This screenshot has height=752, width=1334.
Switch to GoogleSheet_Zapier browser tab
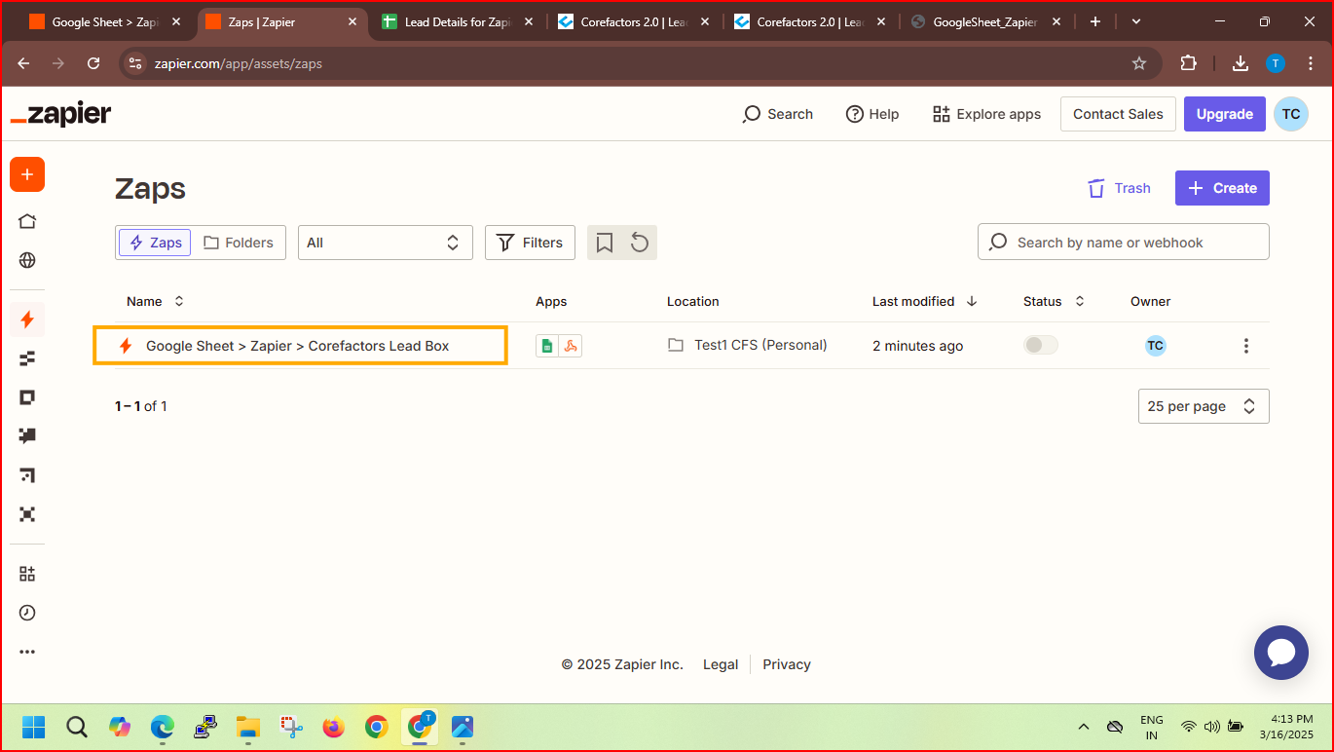(x=985, y=21)
